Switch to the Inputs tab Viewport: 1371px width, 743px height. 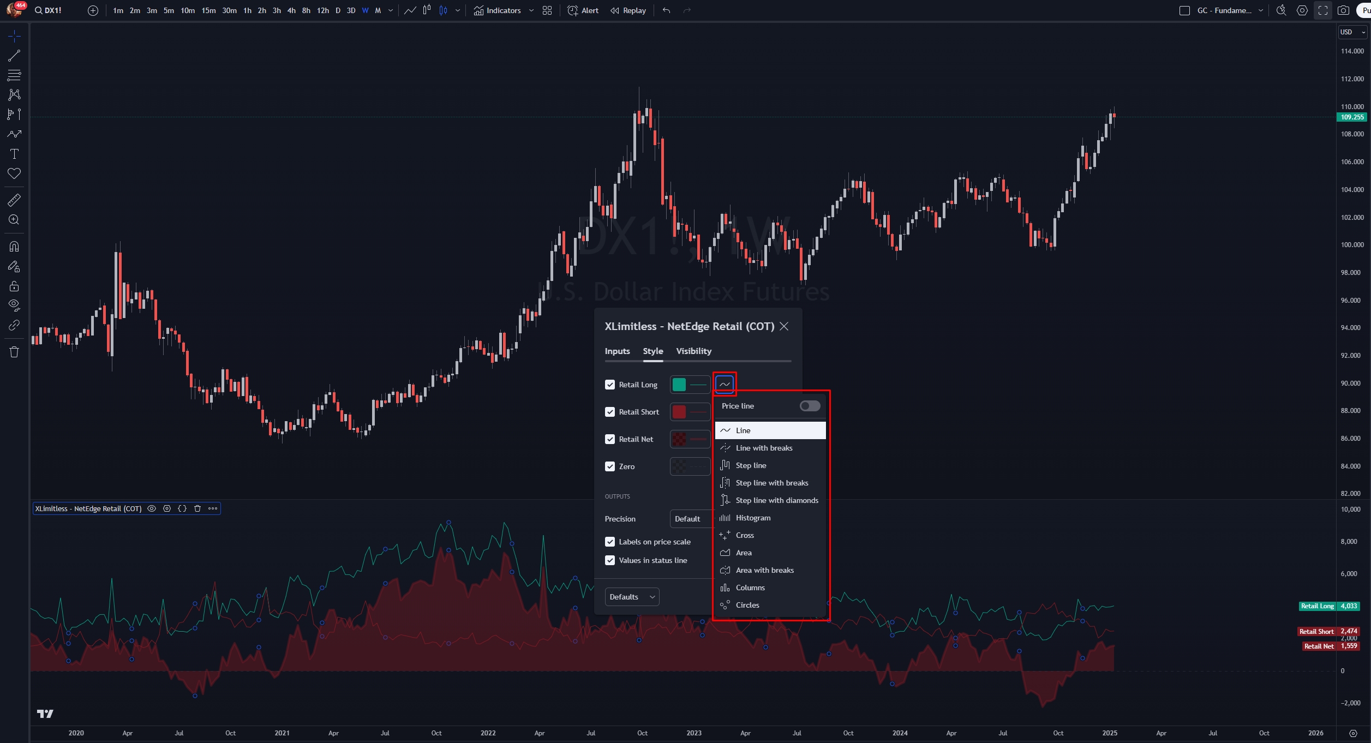click(x=617, y=351)
